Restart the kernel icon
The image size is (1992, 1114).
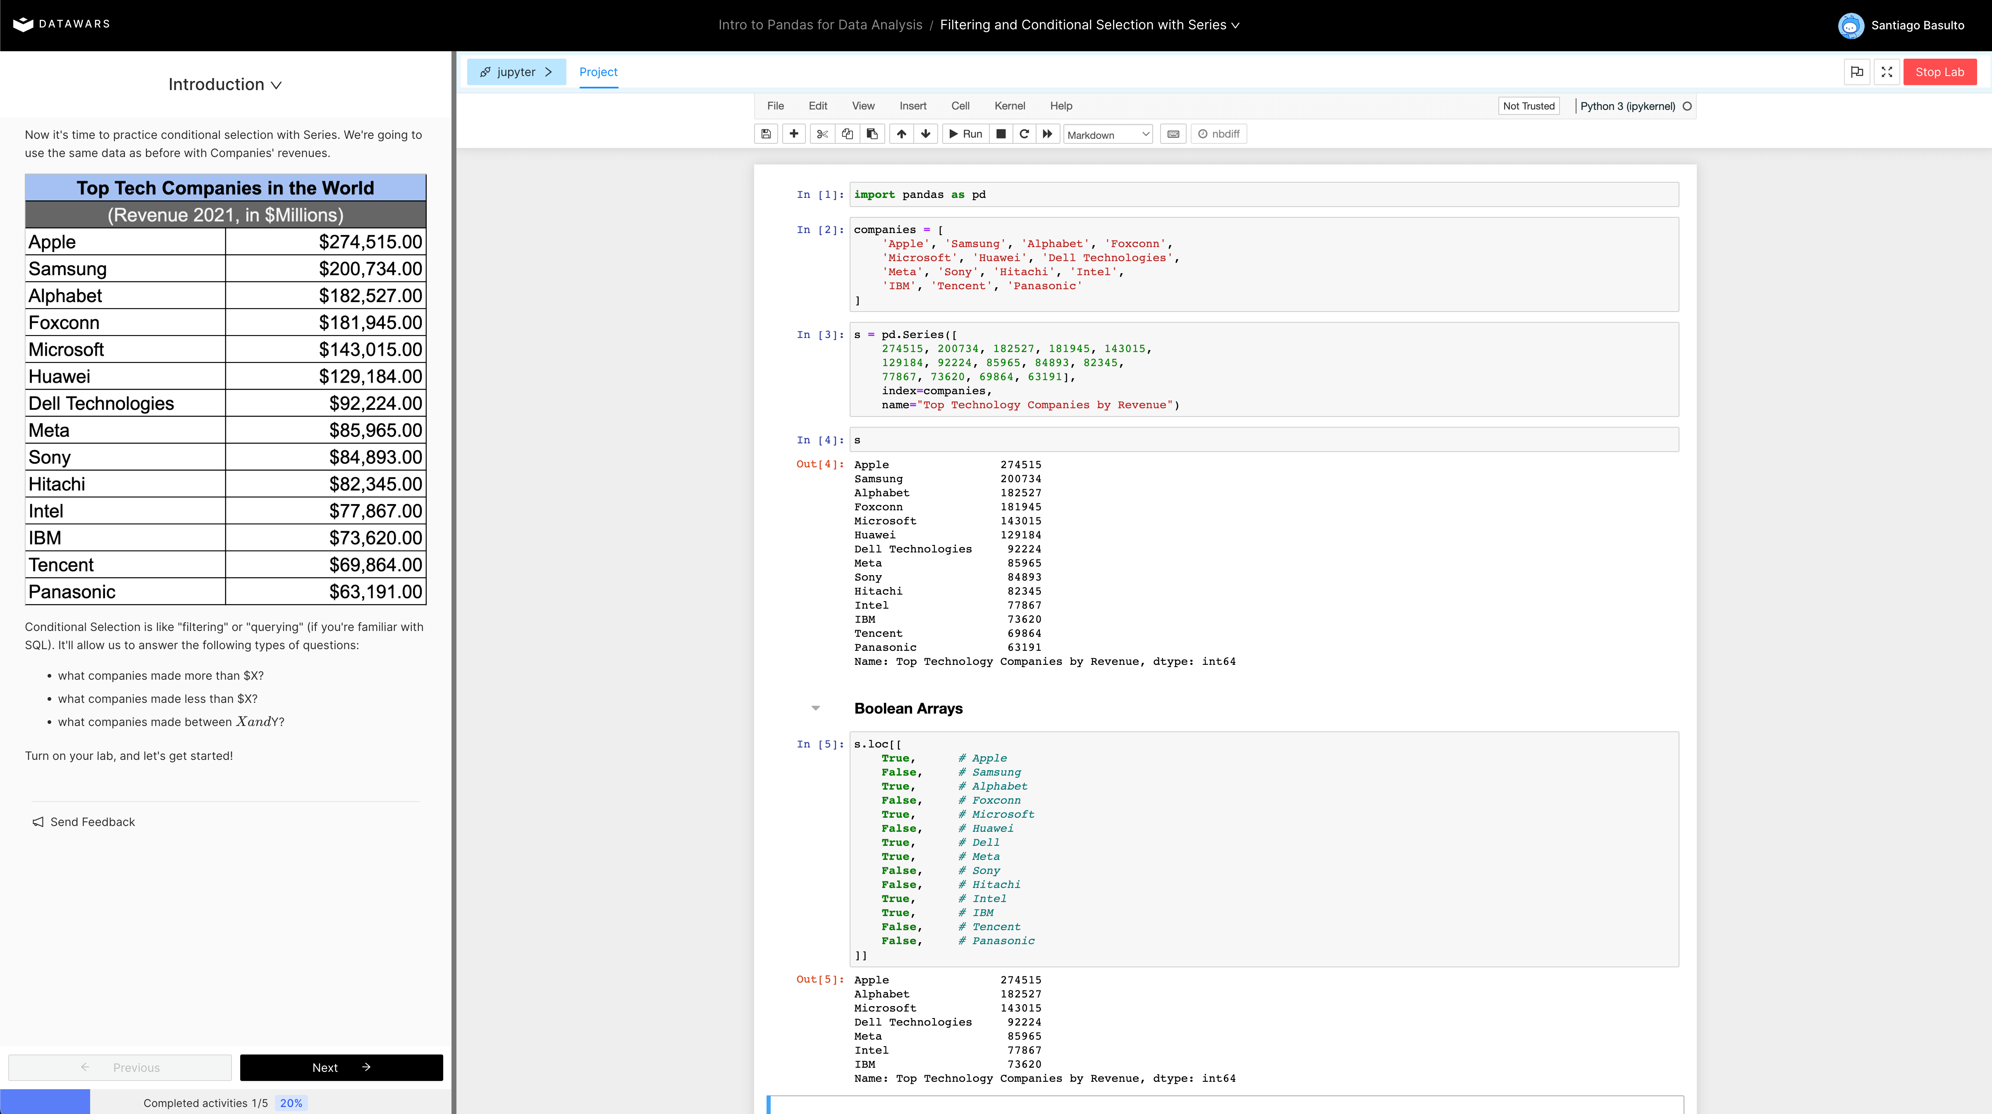(x=1024, y=134)
